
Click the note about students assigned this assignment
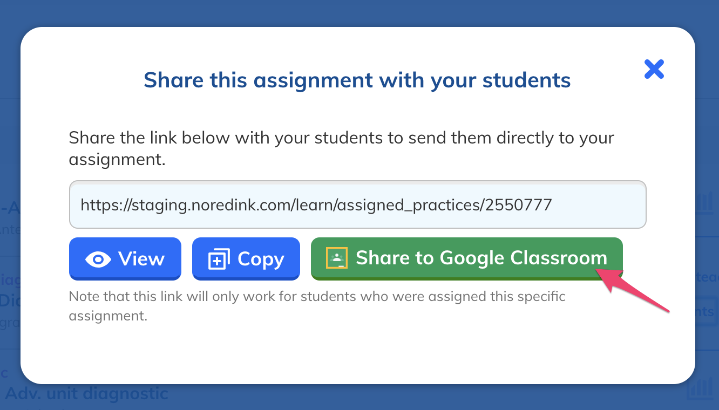pos(317,306)
